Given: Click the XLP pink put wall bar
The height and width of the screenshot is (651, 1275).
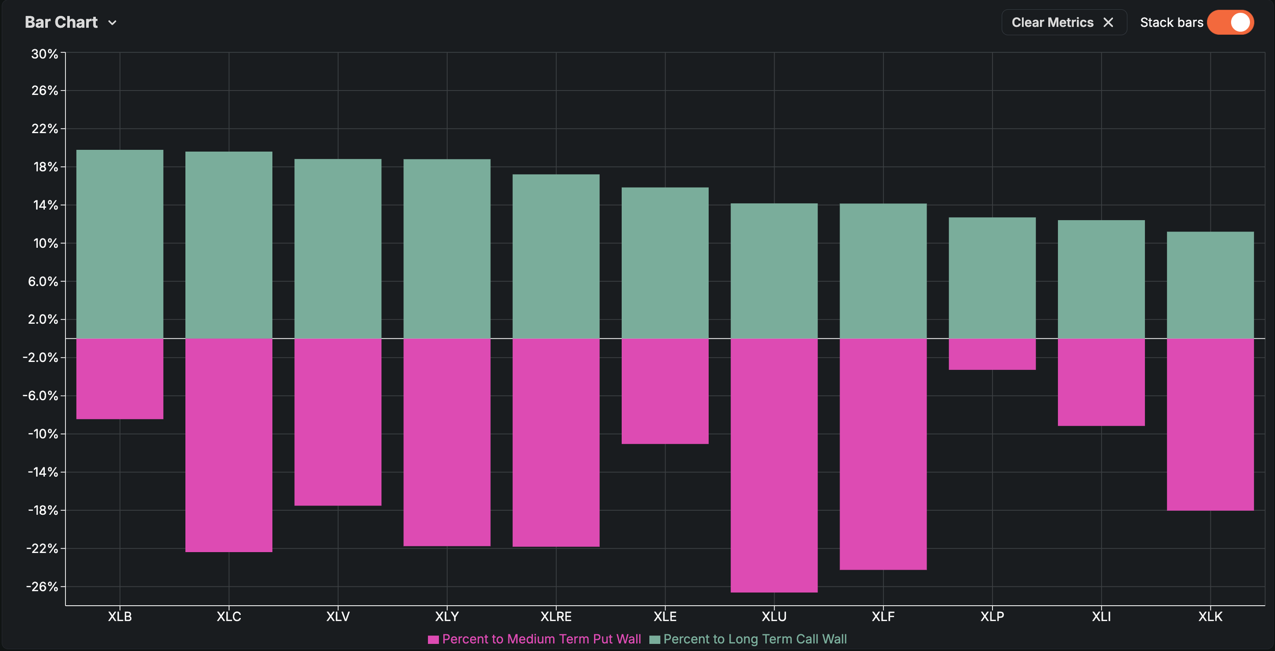Looking at the screenshot, I should click(992, 354).
